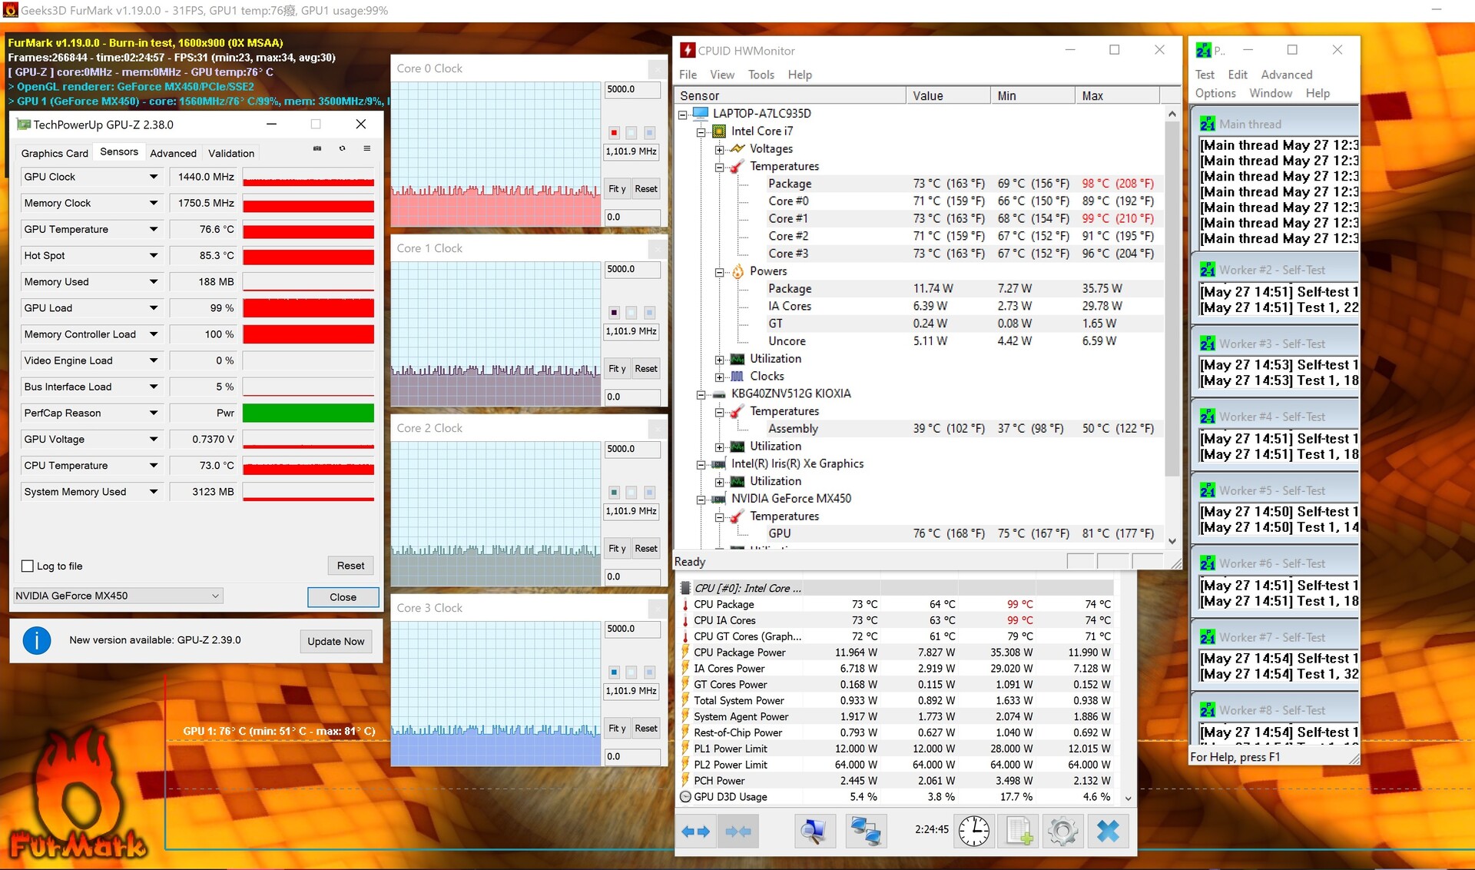The width and height of the screenshot is (1475, 870).
Task: Click HWiNFO add log file icon
Action: [1019, 831]
